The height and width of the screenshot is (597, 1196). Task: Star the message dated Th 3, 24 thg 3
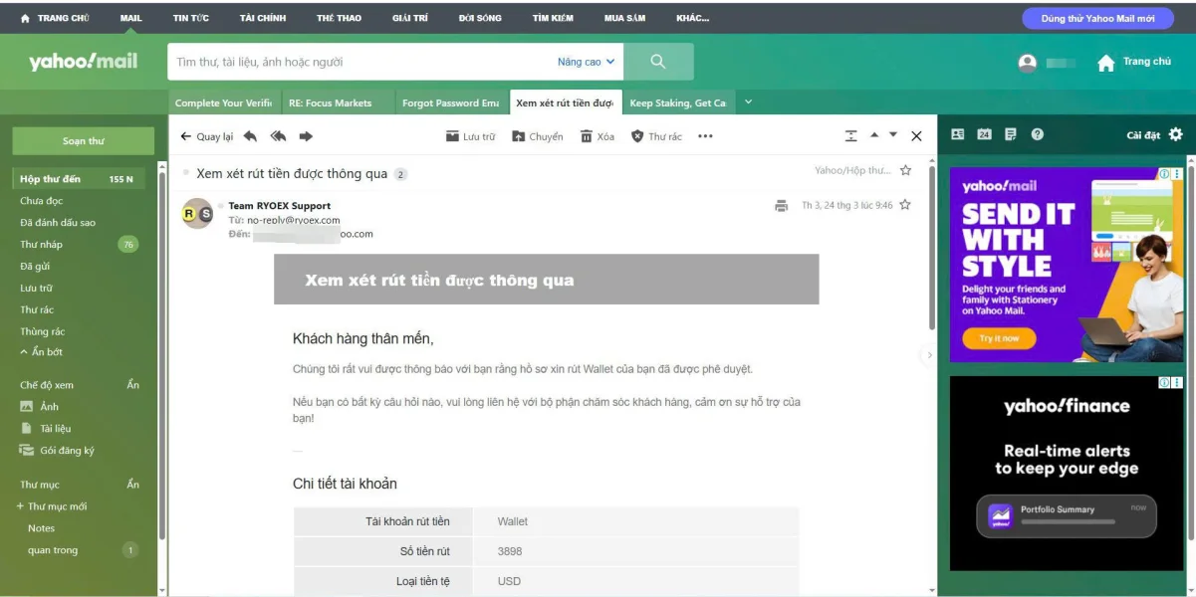[x=905, y=205]
